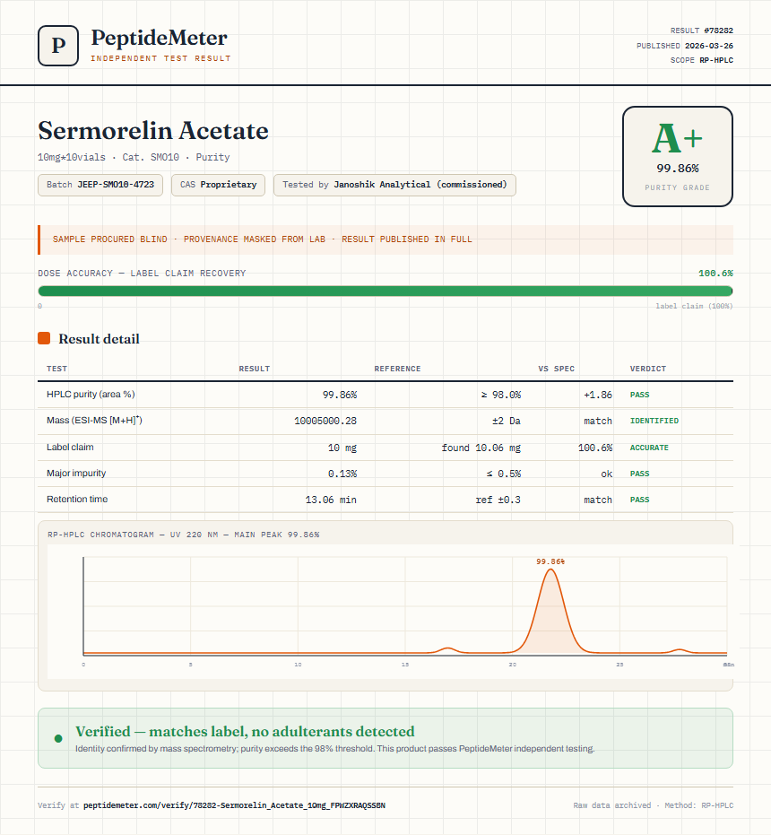Click the PASS verdict in Retention time row
771x835 pixels.
point(639,500)
